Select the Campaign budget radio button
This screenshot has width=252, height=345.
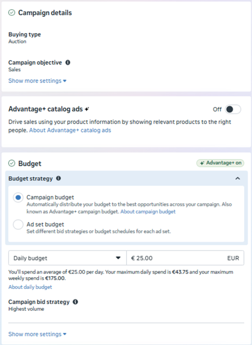[18, 198]
